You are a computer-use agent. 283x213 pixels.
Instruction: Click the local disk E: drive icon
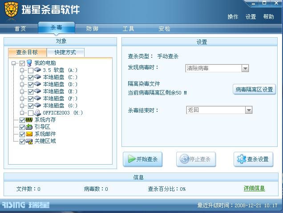[x=37, y=91]
